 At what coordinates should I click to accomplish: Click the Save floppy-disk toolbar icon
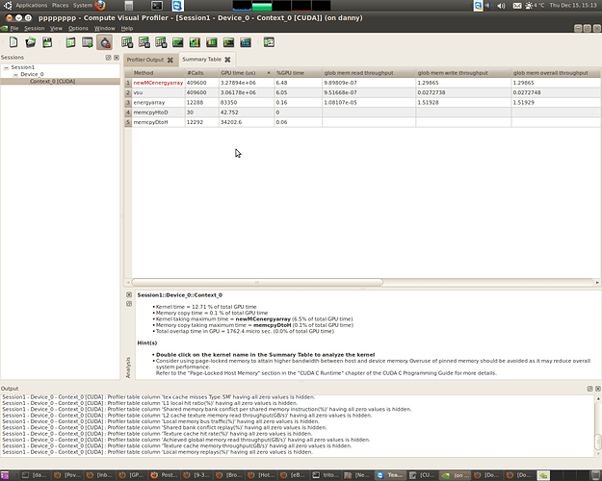[47, 42]
